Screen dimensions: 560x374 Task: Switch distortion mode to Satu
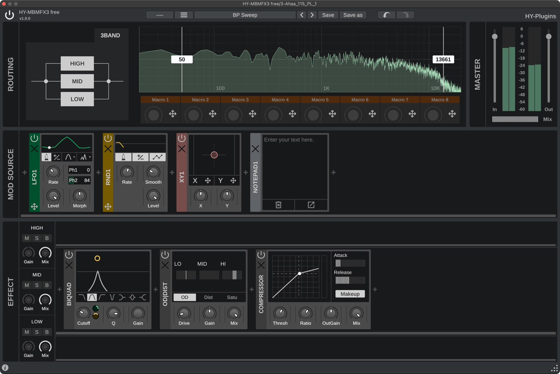232,297
